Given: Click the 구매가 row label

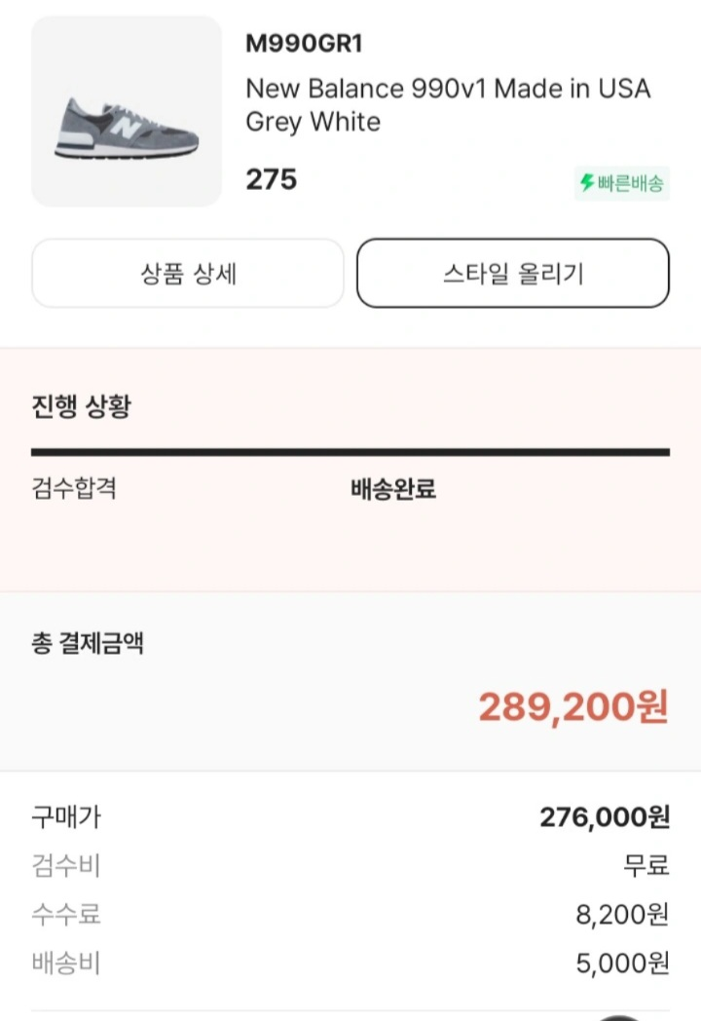Looking at the screenshot, I should point(66,816).
